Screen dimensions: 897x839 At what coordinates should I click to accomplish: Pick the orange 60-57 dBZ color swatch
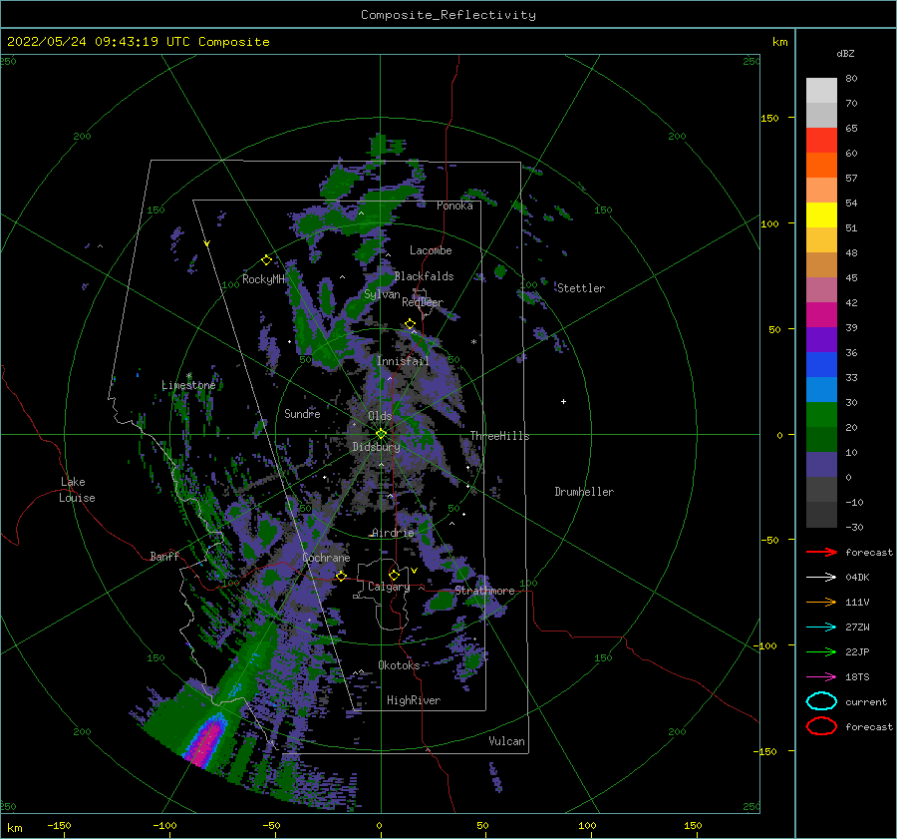(821, 166)
